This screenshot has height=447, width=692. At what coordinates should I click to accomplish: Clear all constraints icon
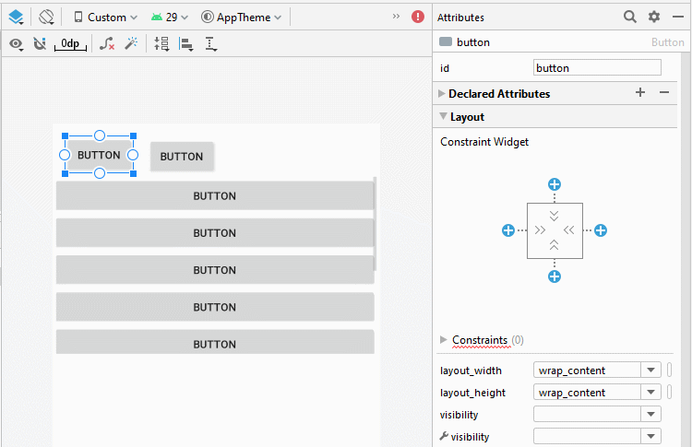coord(107,43)
